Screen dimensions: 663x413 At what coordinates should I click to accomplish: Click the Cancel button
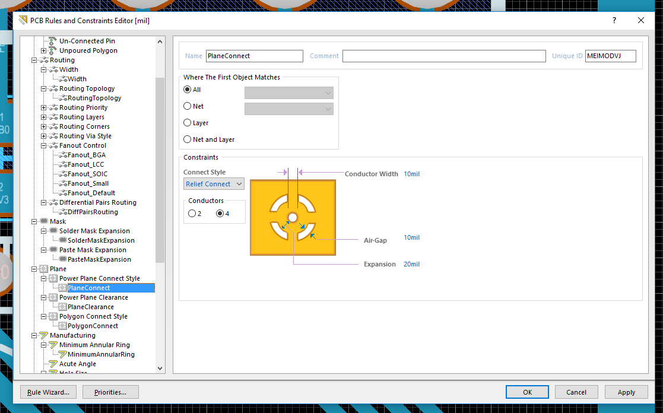pyautogui.click(x=576, y=392)
